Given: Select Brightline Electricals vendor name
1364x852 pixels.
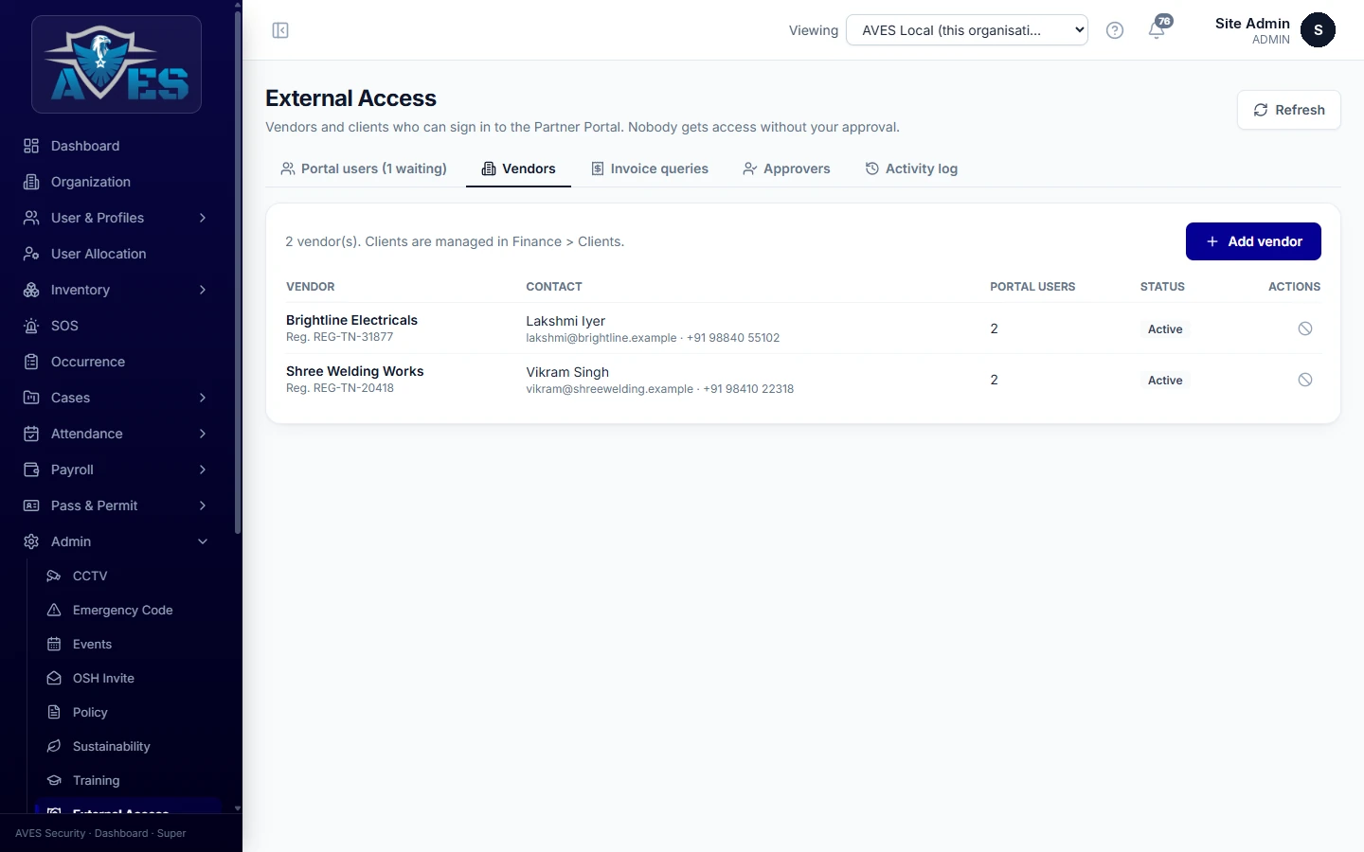Looking at the screenshot, I should [351, 320].
